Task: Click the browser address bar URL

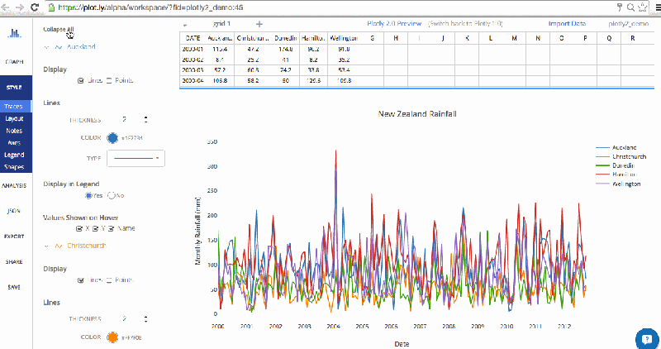Action: (150, 7)
